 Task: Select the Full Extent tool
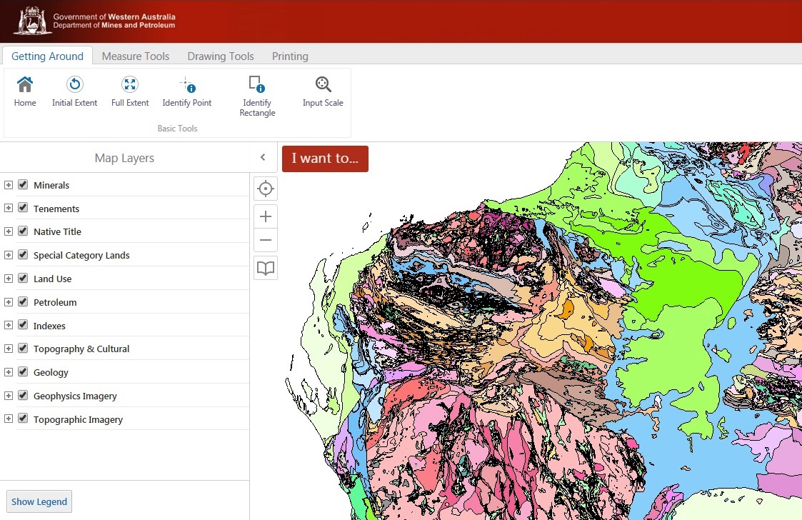pos(130,85)
